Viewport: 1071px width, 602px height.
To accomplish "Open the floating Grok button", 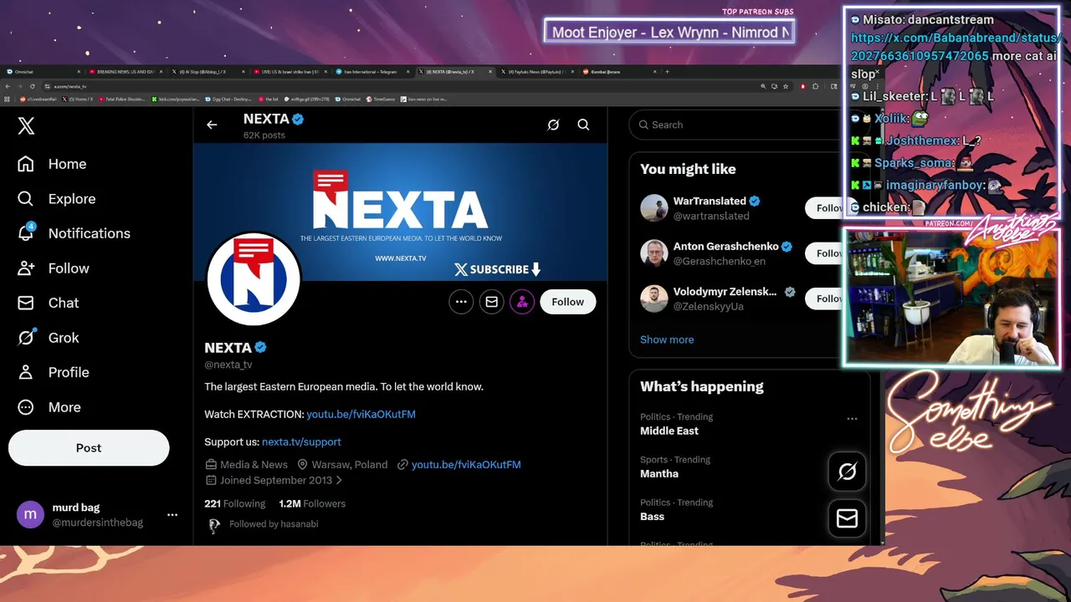I will [847, 472].
